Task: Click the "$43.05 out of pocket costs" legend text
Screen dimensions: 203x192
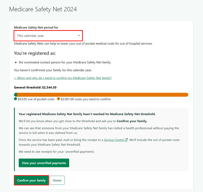Action: click(x=36, y=99)
